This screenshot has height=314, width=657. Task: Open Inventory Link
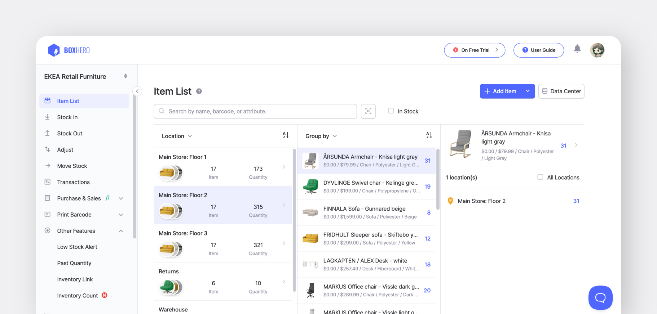coord(75,279)
